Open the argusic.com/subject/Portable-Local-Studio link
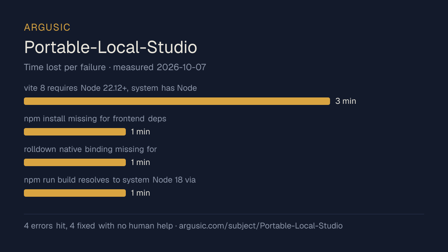The width and height of the screenshot is (448, 252). [x=261, y=226]
